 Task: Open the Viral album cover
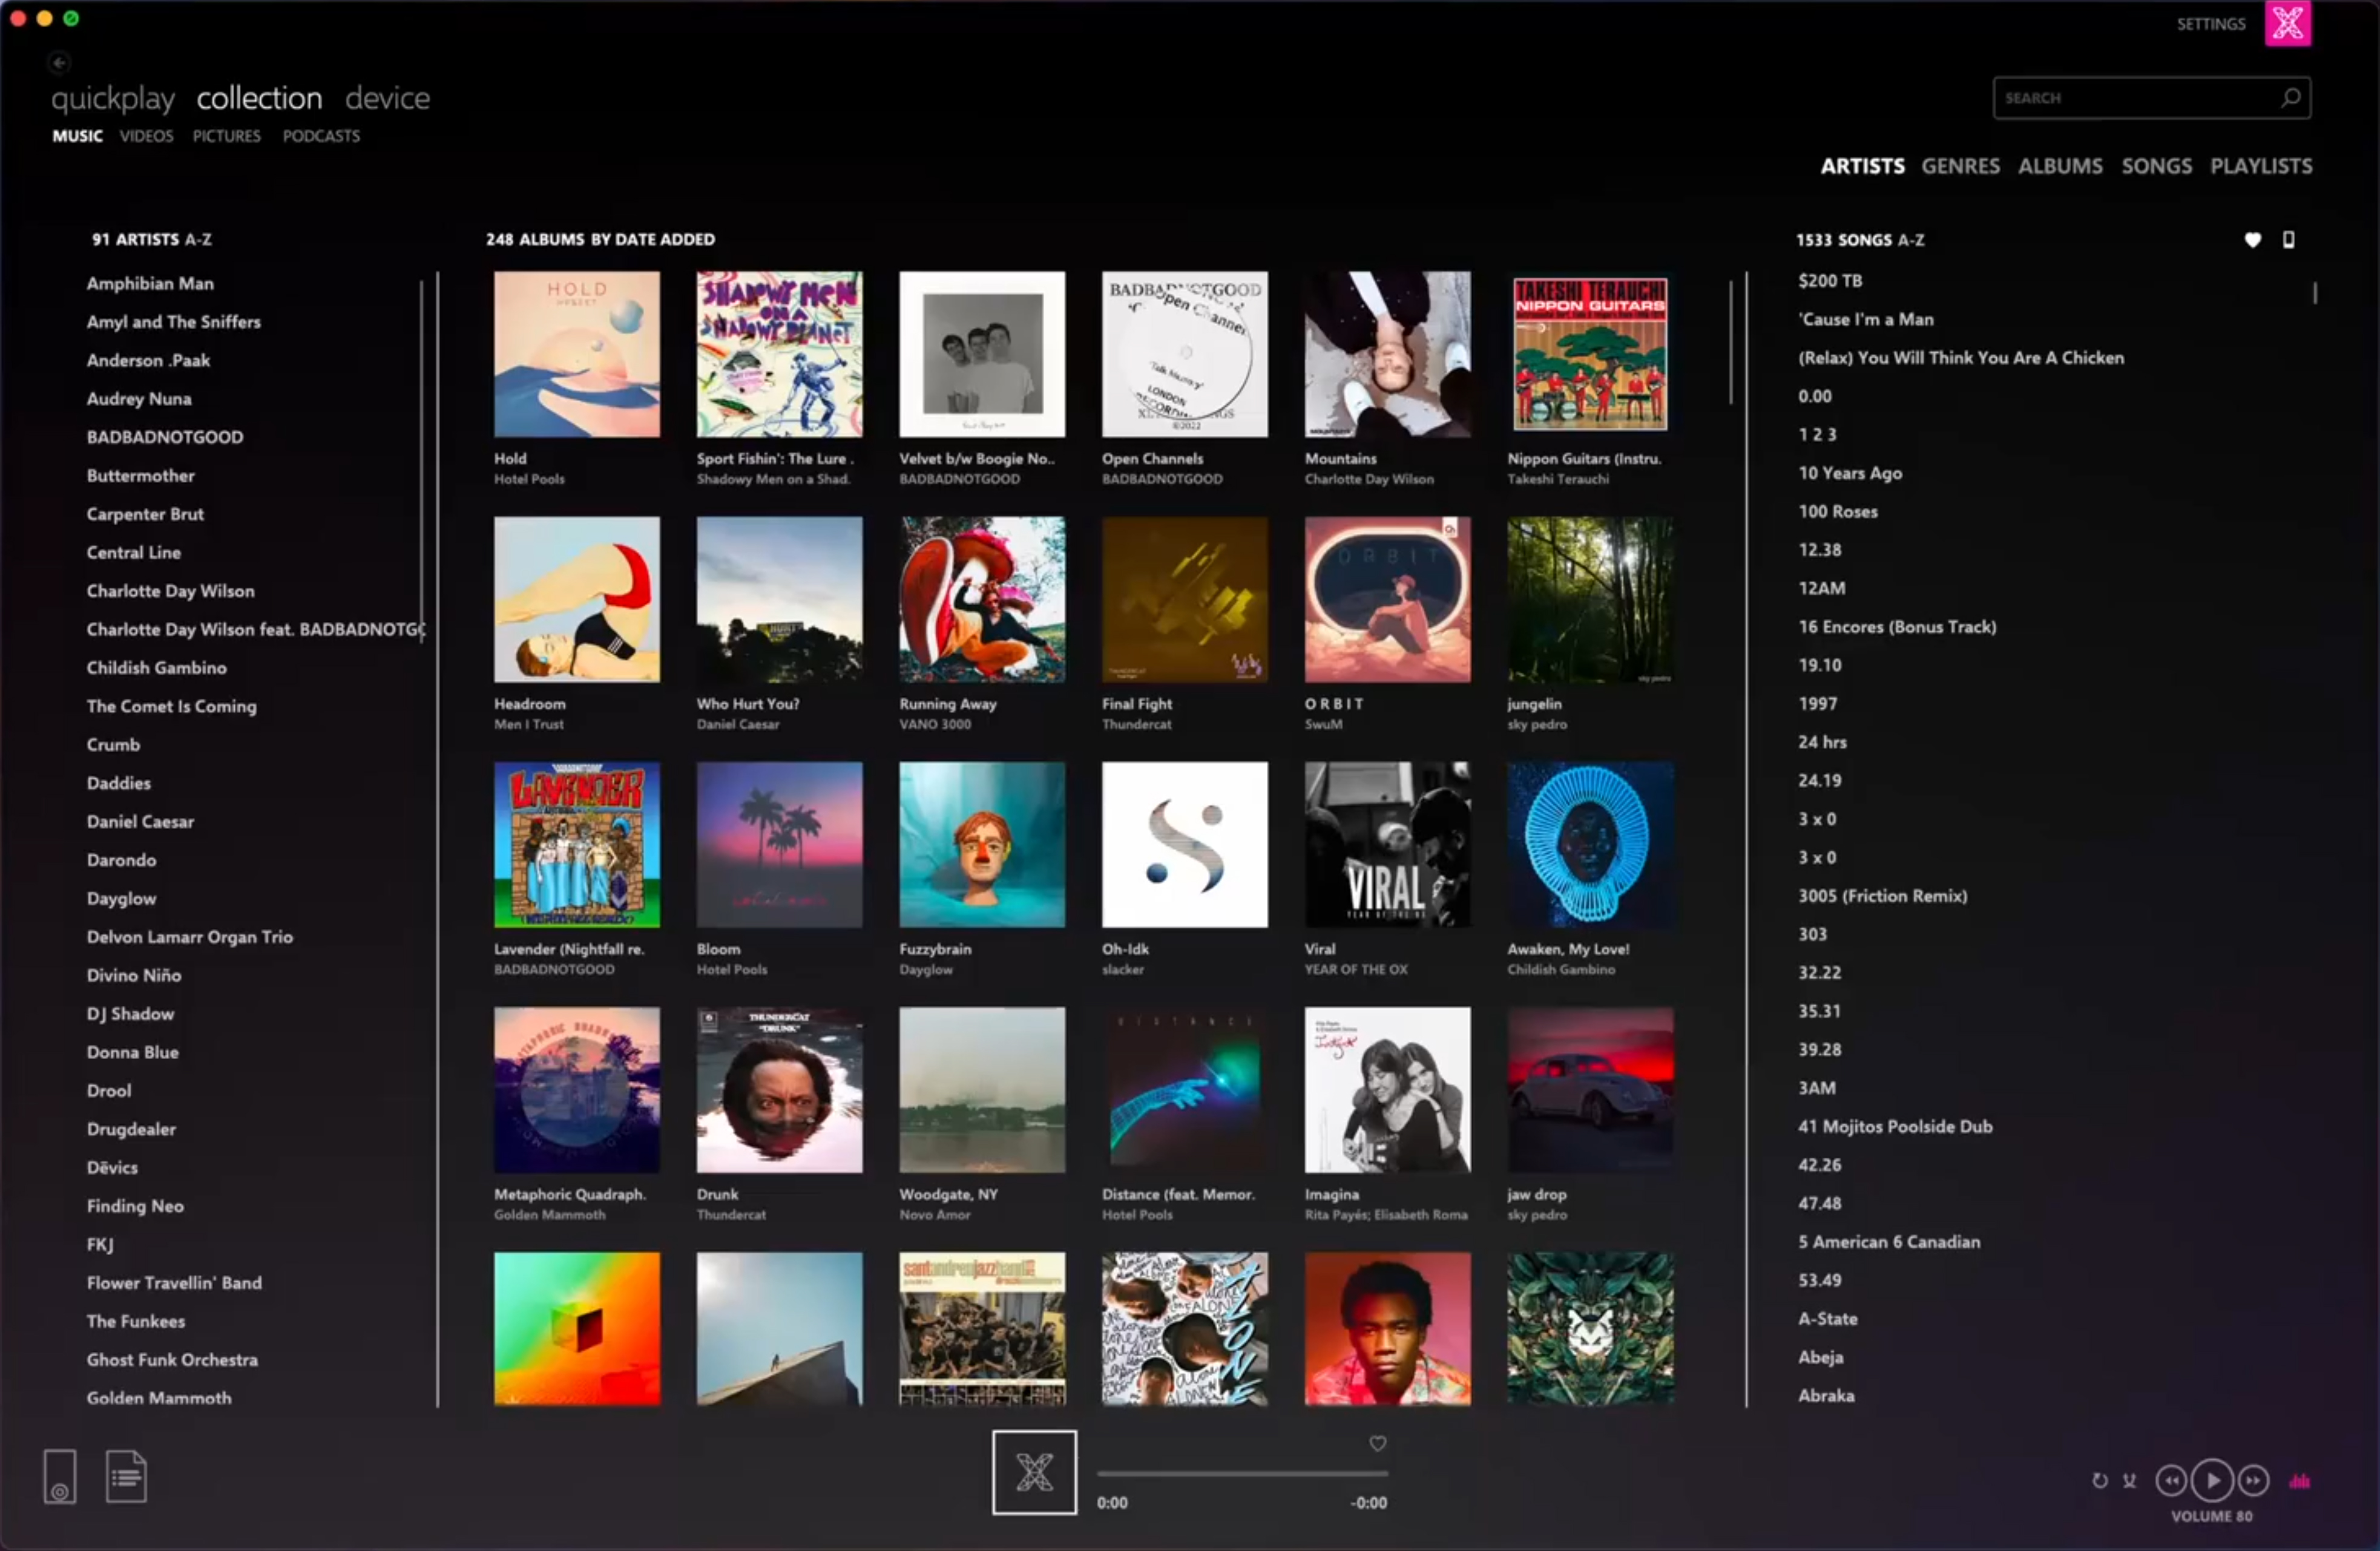click(x=1387, y=845)
